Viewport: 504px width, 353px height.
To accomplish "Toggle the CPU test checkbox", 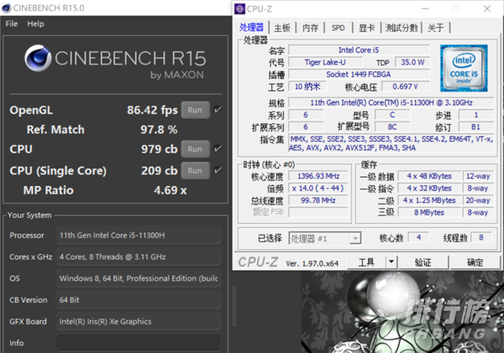I will pos(218,149).
